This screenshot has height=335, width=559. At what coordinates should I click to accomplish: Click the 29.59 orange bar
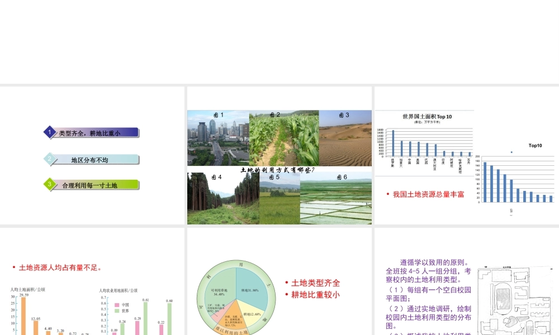[x=23, y=316]
